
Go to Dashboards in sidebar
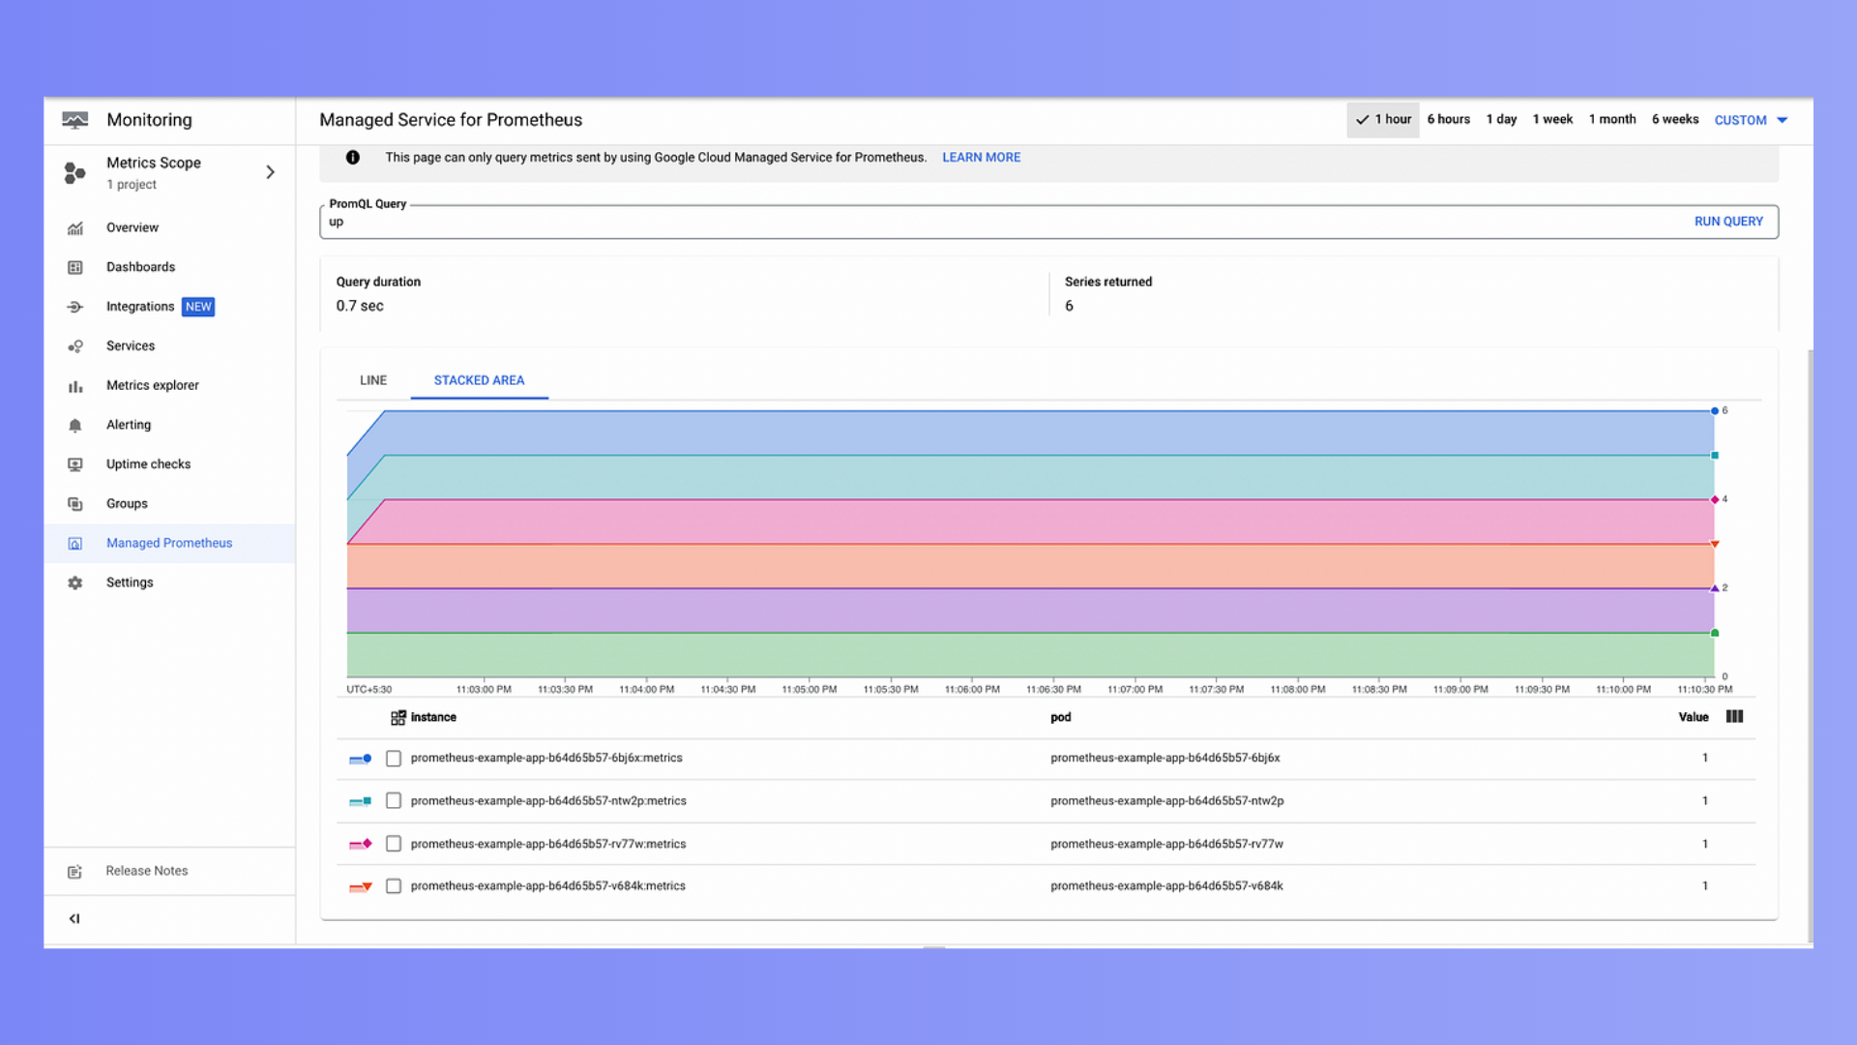click(x=140, y=267)
